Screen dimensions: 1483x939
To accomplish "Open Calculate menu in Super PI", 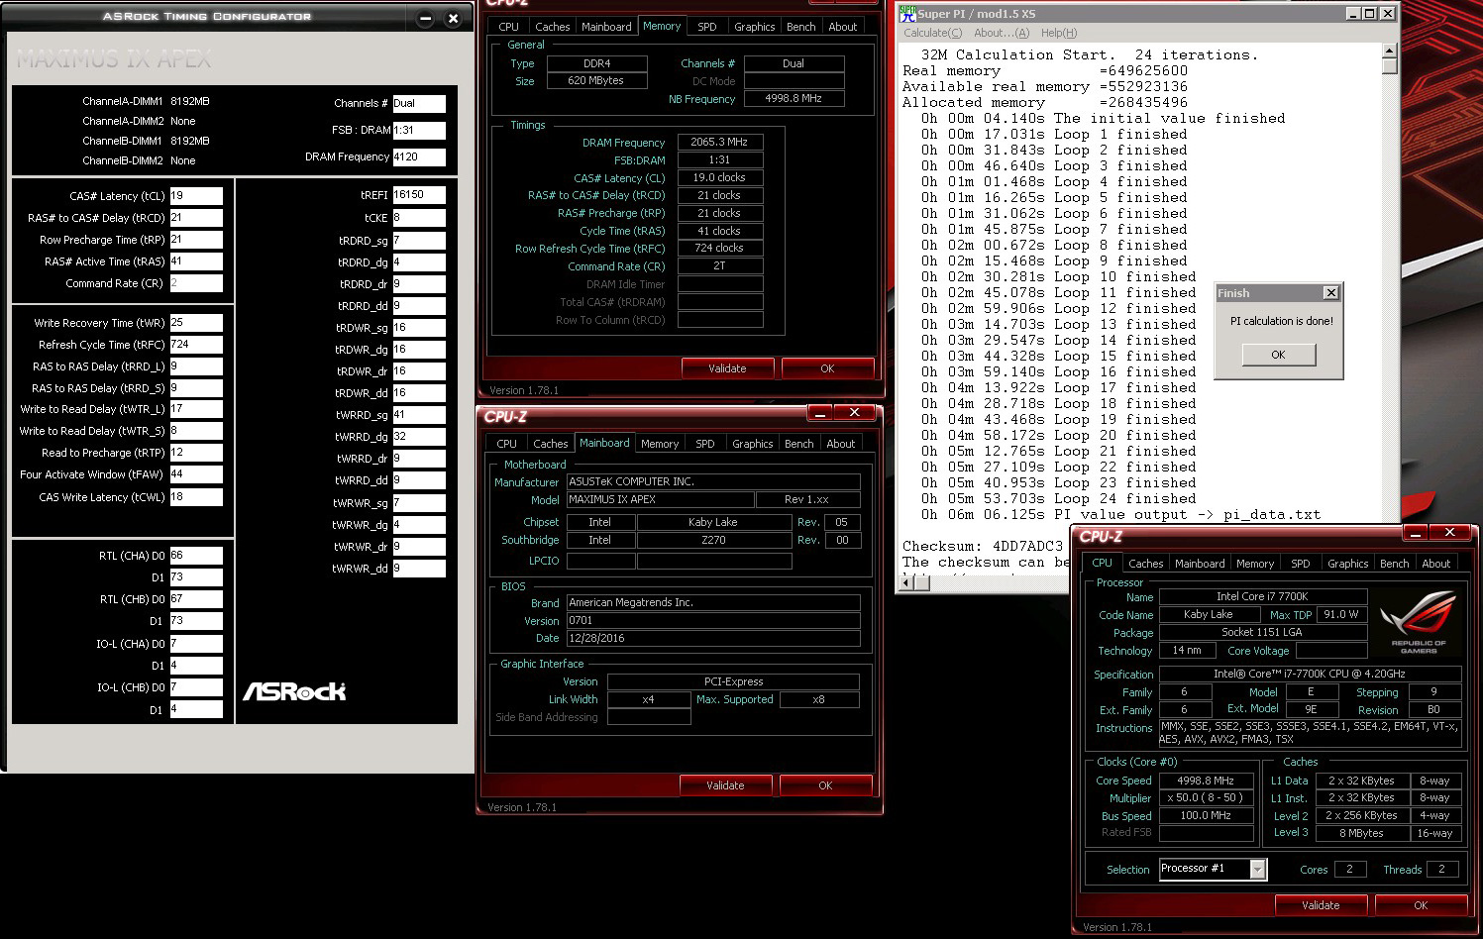I will (932, 33).
